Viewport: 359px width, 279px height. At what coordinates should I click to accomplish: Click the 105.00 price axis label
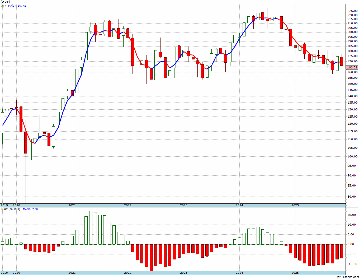(353, 148)
